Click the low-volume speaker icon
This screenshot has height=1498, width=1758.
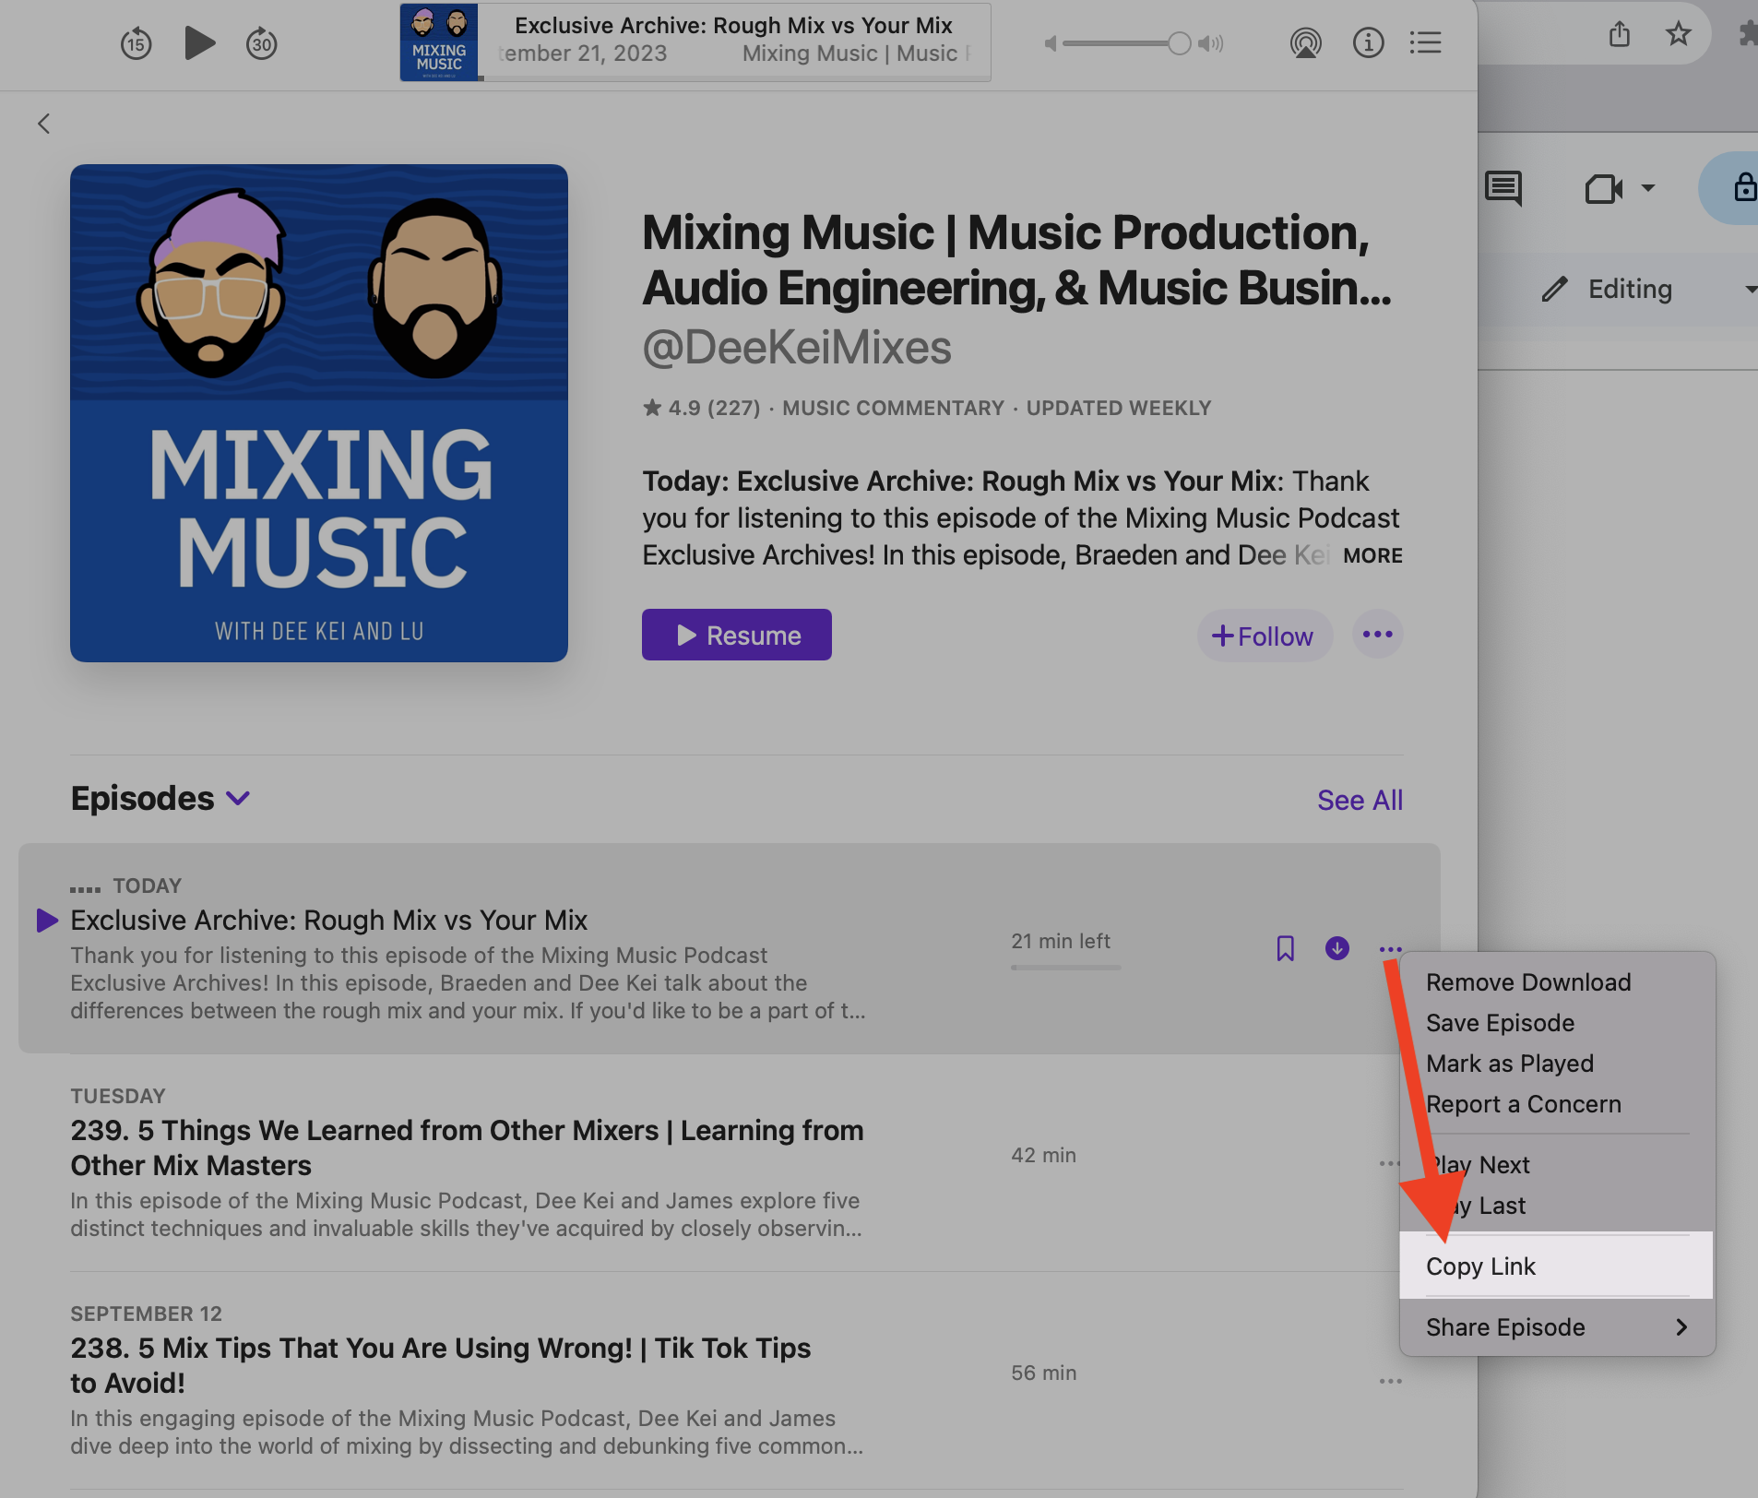[1050, 43]
